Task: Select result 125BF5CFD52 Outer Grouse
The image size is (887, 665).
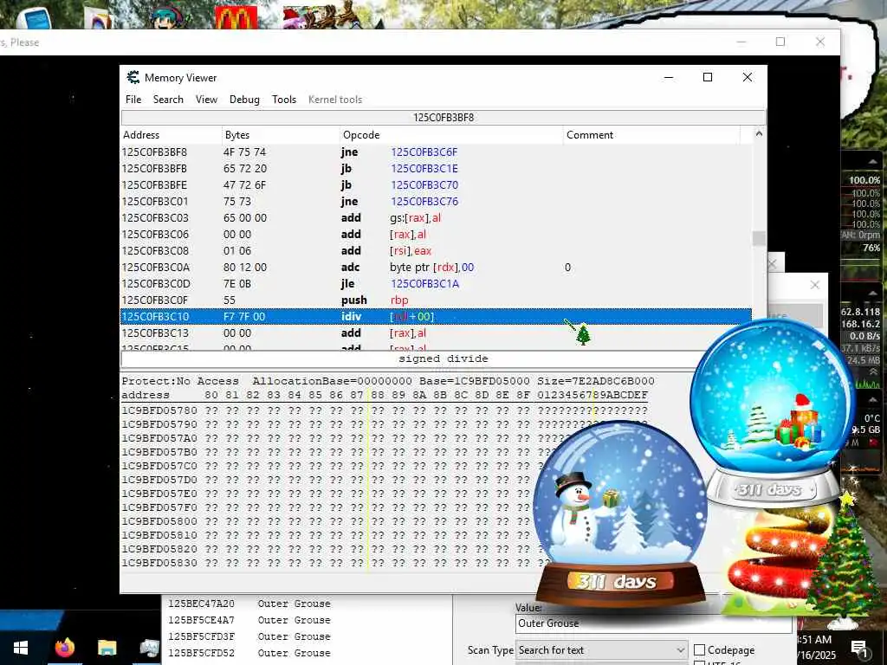Action: click(x=249, y=653)
